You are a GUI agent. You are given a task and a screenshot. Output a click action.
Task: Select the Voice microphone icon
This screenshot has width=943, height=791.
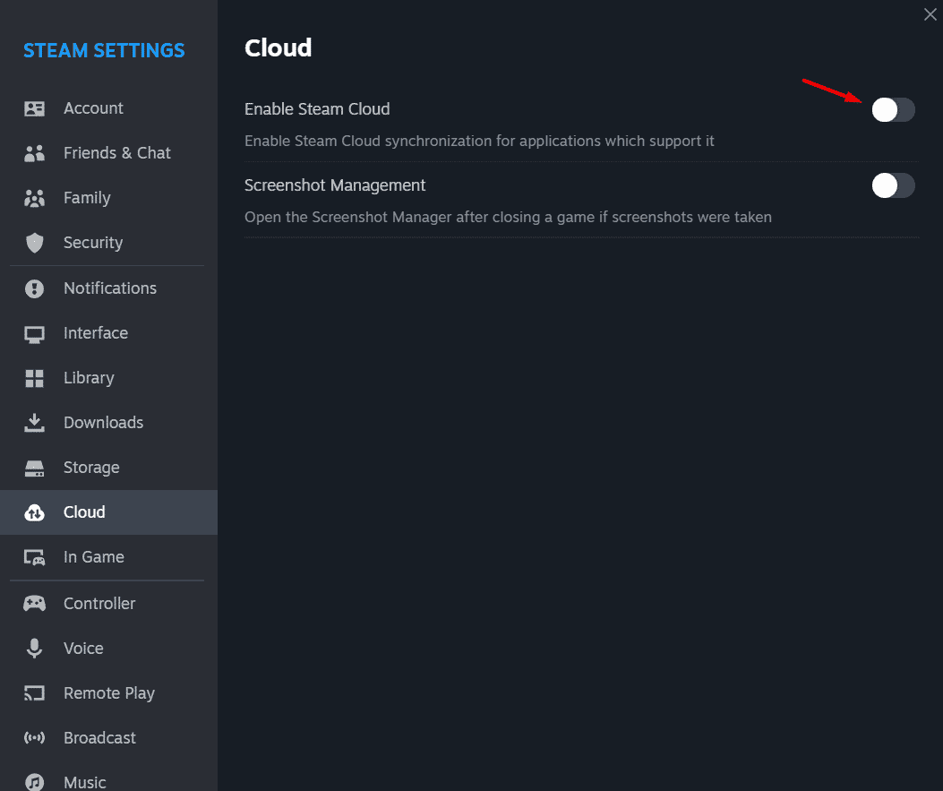click(34, 648)
